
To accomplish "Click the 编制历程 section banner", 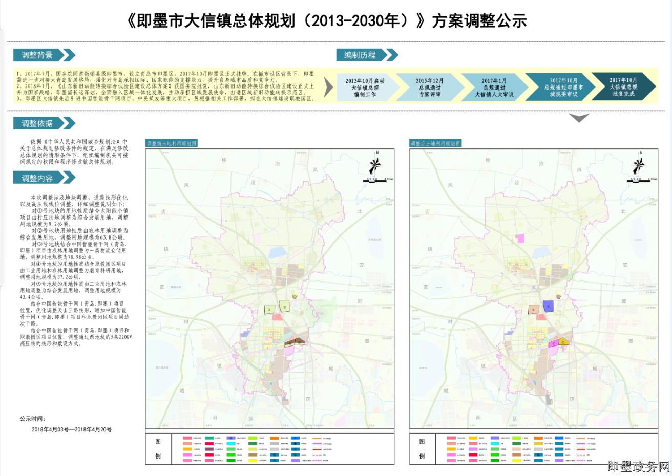I will pos(367,55).
